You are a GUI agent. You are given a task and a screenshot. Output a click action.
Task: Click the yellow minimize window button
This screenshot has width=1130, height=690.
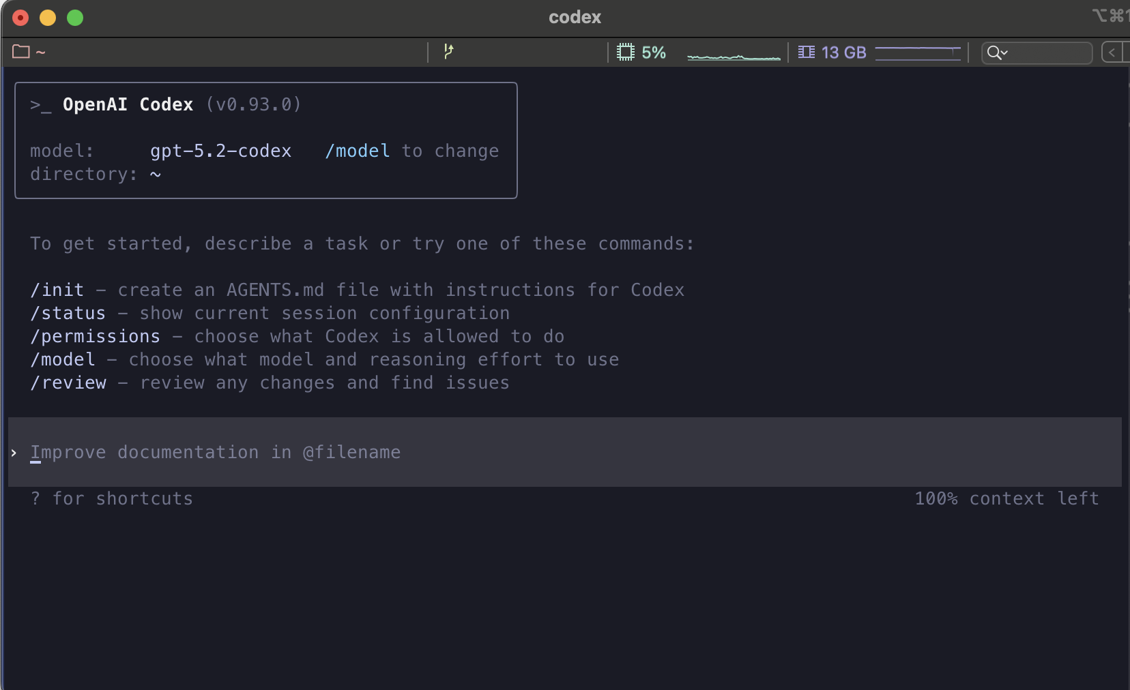click(48, 18)
